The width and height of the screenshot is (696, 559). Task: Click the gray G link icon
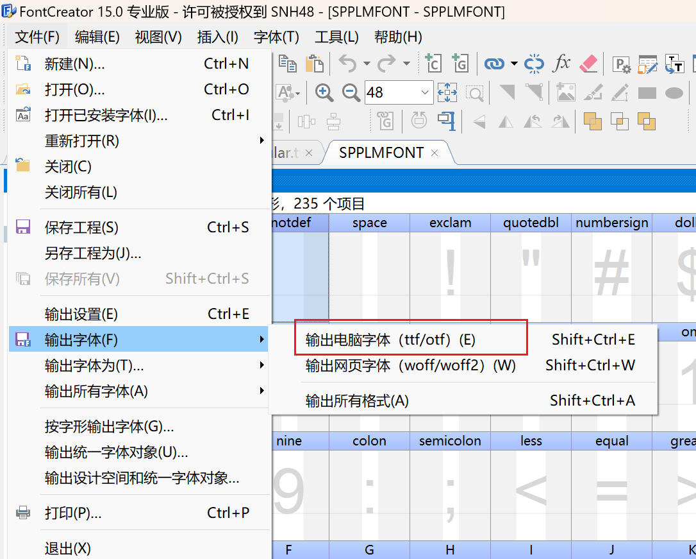coord(385,121)
